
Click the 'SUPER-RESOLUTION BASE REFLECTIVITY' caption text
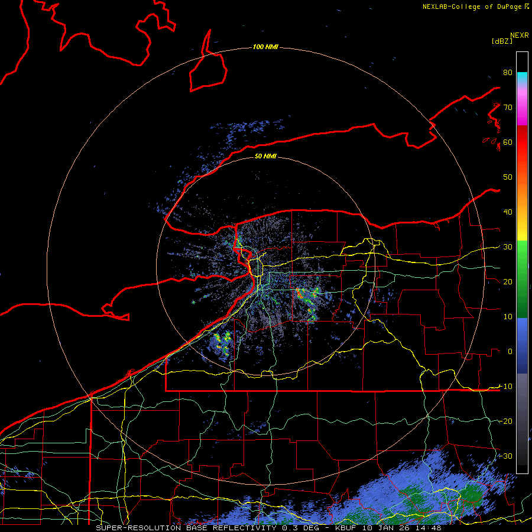pos(186,528)
